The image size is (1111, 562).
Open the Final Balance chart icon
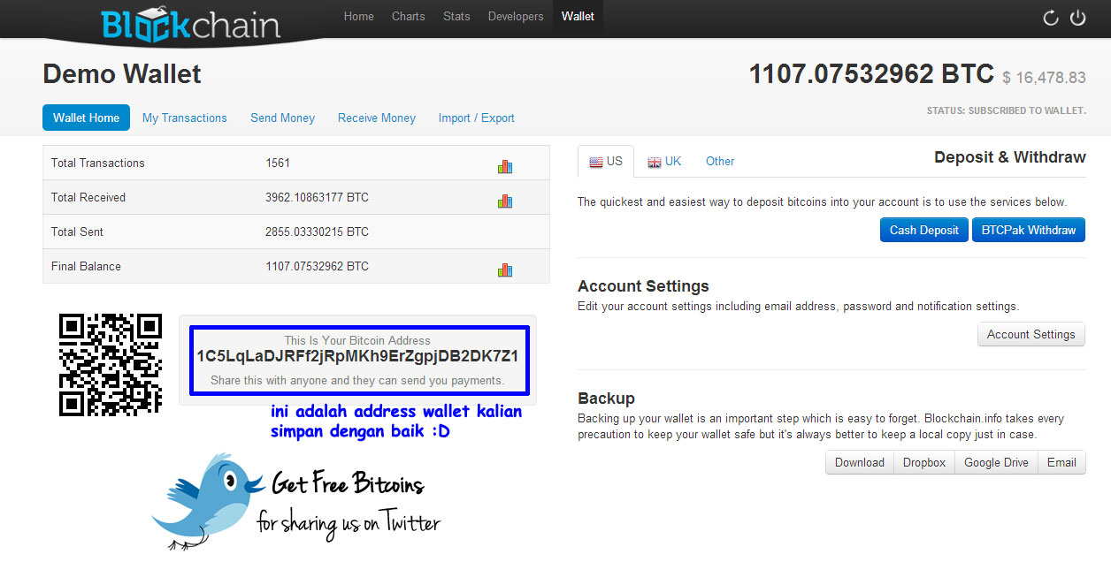(505, 270)
